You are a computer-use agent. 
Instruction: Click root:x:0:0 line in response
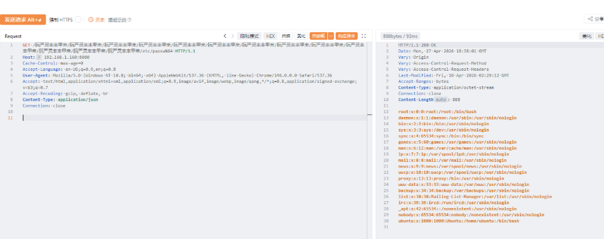(437, 112)
